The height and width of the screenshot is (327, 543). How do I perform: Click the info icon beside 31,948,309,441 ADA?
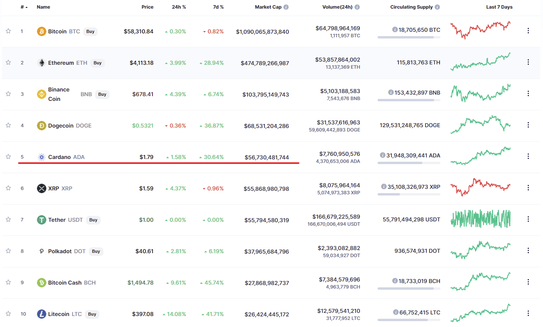pyautogui.click(x=382, y=155)
